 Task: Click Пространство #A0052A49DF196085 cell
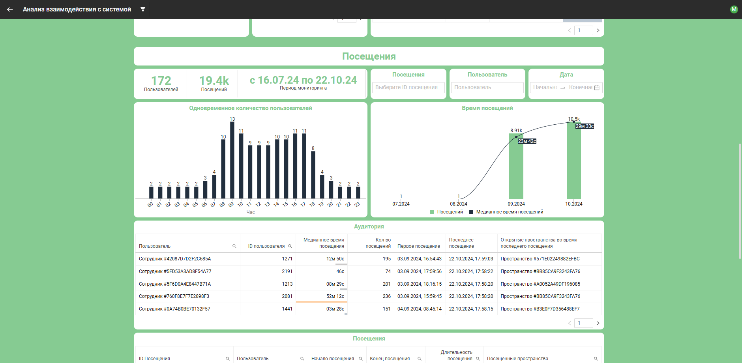pyautogui.click(x=549, y=284)
